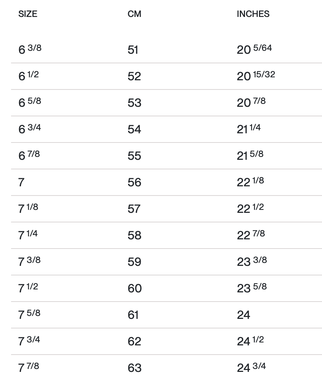Screen dimensions: 322x380
Task: Select the 20 15/32 inches value
Action: pos(256,76)
